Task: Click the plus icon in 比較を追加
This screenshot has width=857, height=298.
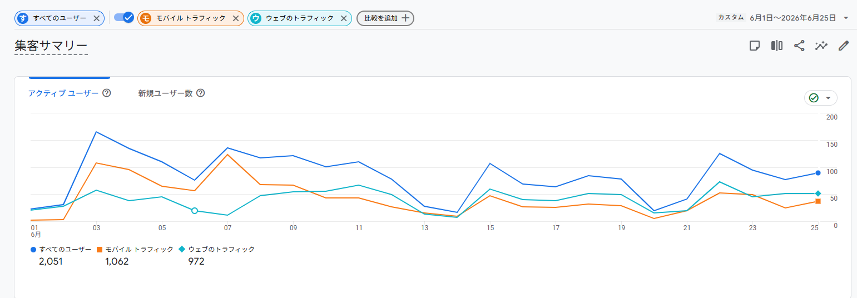Action: coord(405,18)
